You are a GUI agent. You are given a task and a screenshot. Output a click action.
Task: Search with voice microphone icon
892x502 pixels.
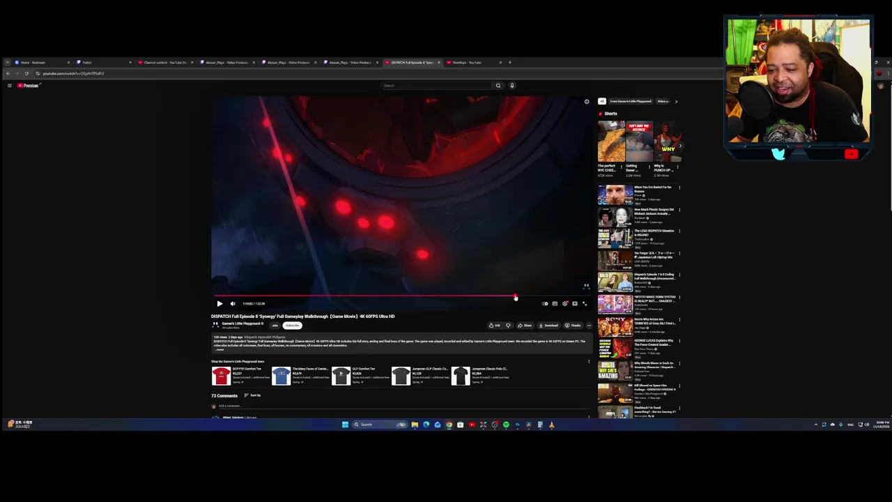pos(512,86)
